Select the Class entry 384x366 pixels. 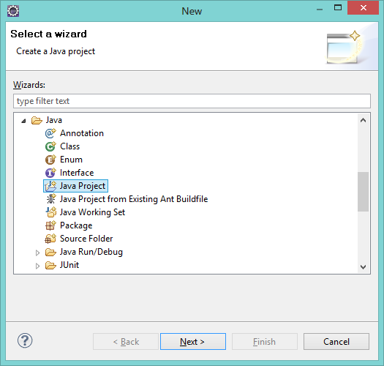tap(69, 146)
